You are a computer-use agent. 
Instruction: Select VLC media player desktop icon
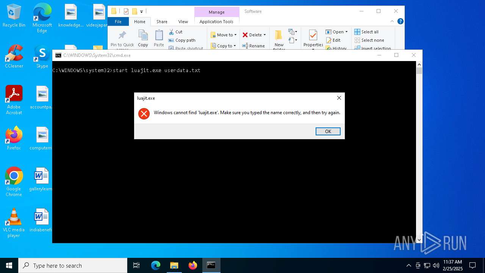tap(14, 223)
